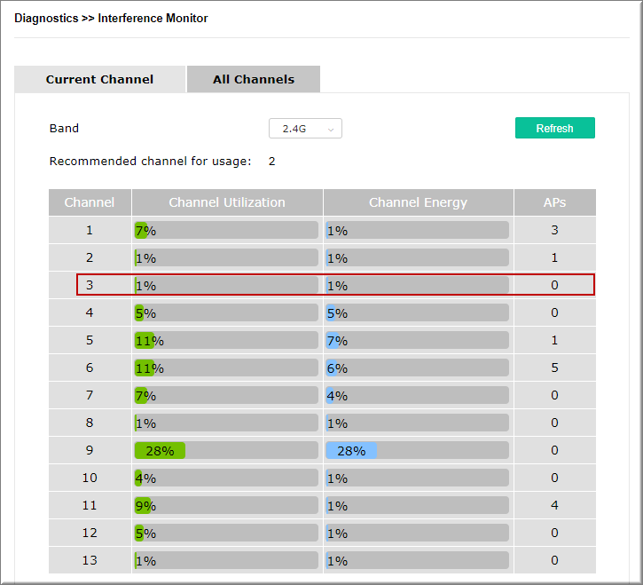Screen dimensions: 643x585
Task: Open the Band 2.4G dropdown
Action: coord(305,129)
